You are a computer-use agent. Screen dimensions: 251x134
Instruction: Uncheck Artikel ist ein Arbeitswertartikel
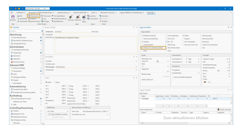coord(142,48)
